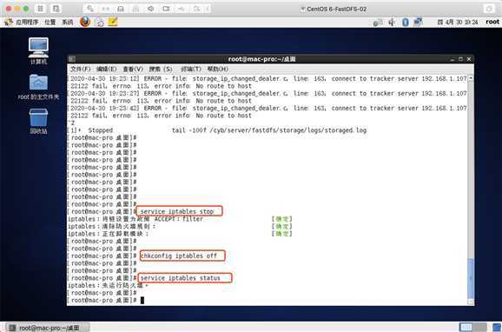Screen dimensions: 502x332
Task: Click the terminal window menu icon in title bar
Action: pos(72,59)
